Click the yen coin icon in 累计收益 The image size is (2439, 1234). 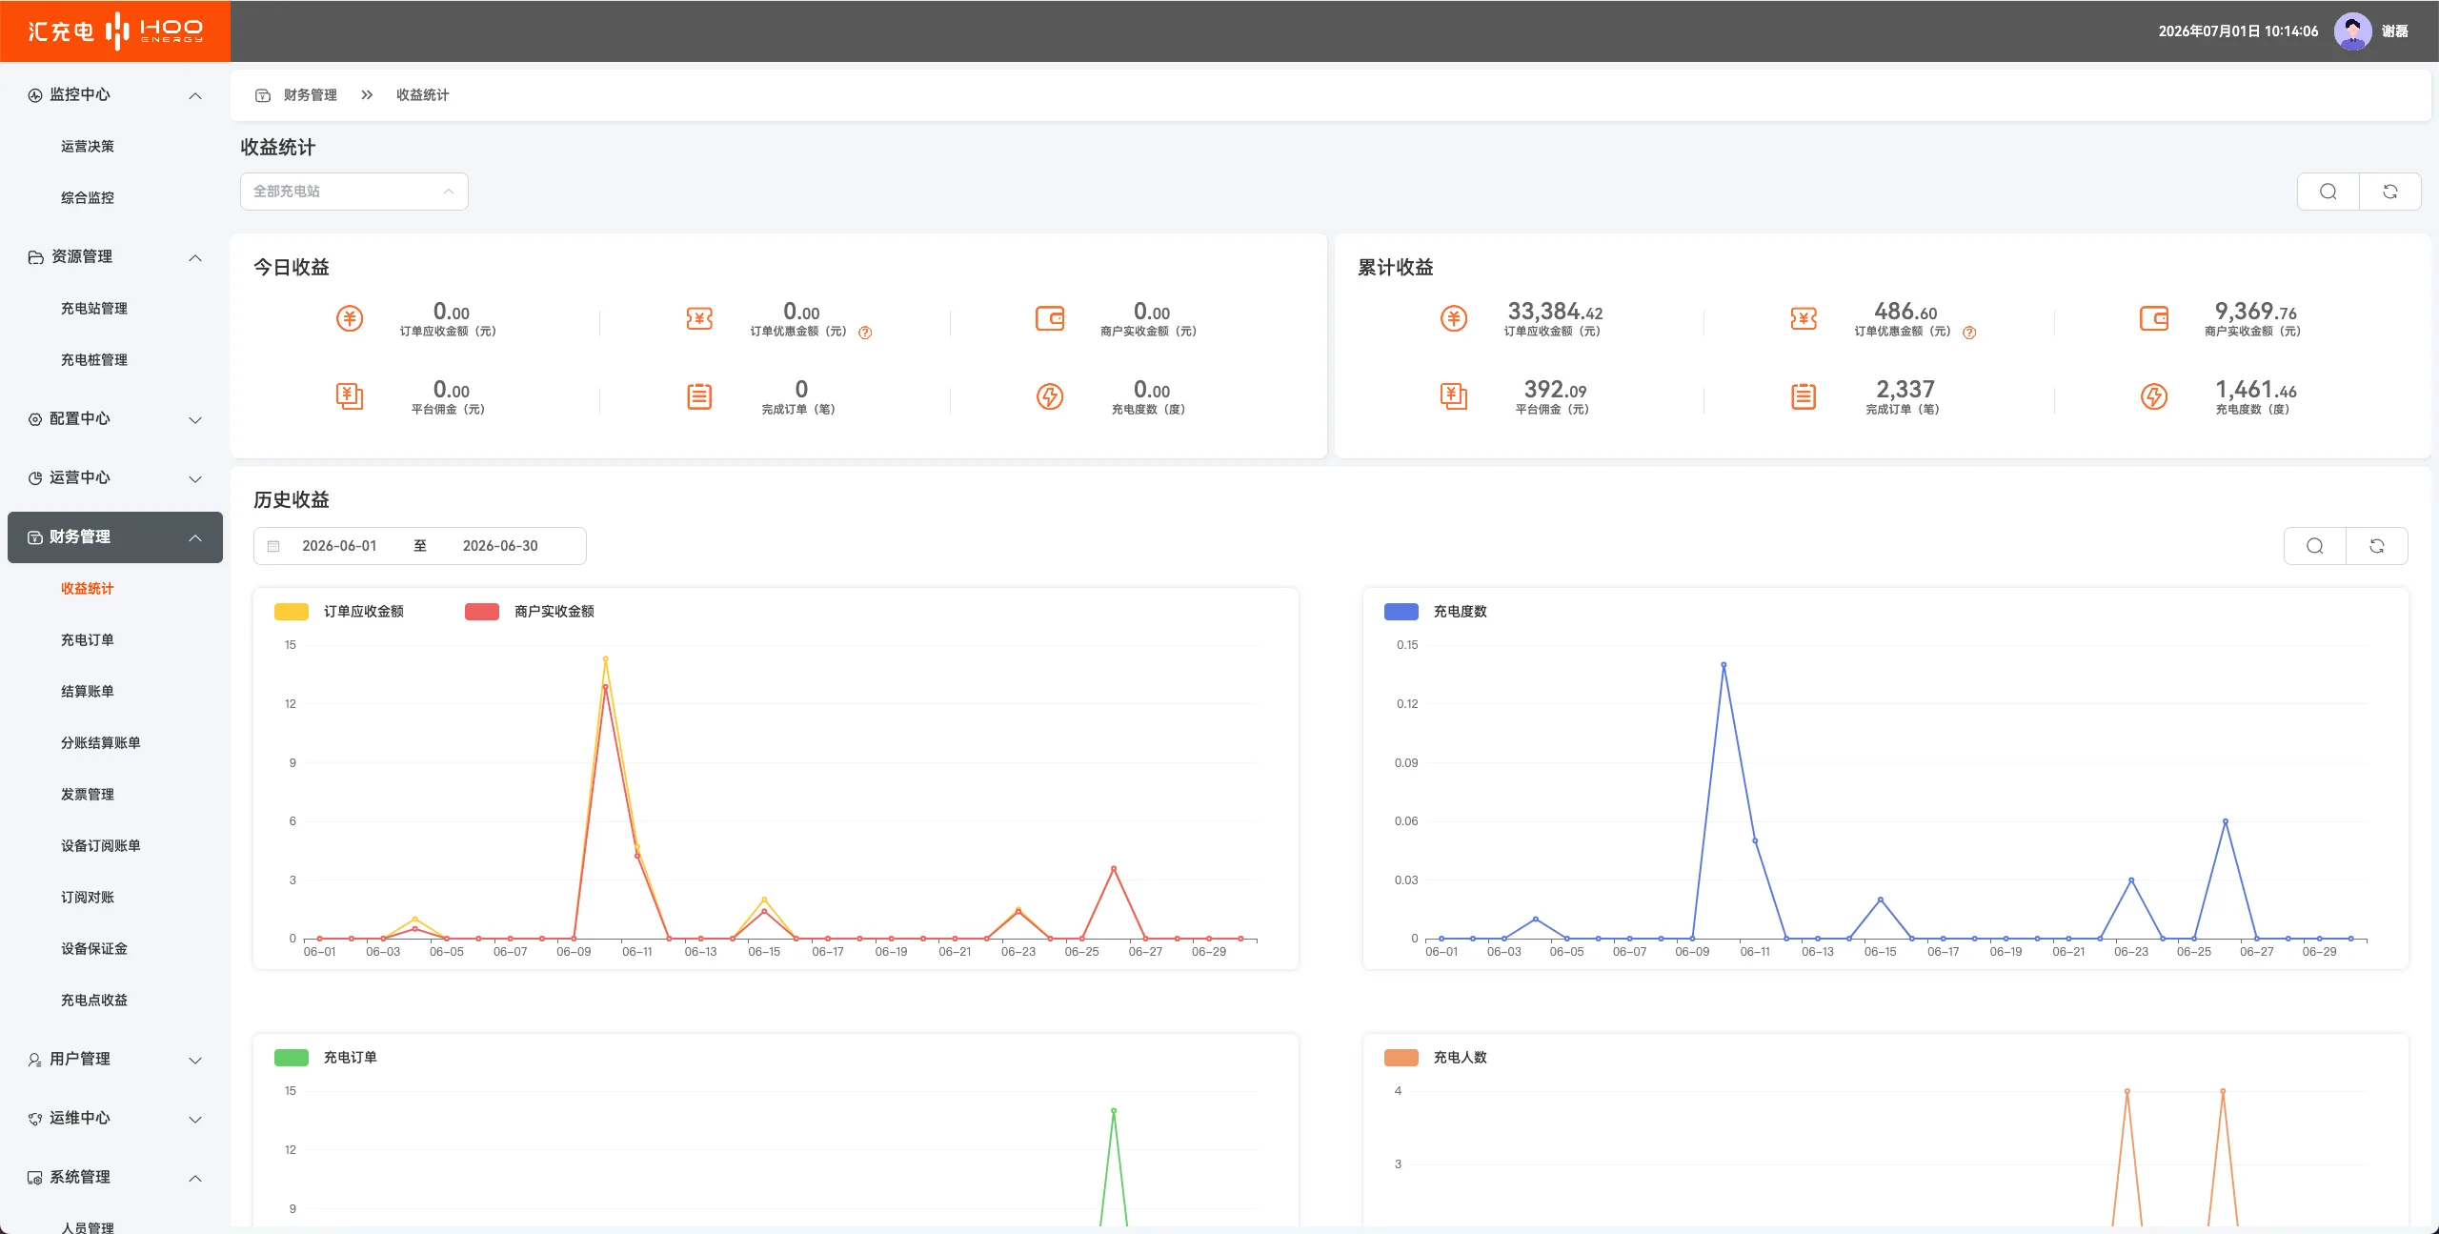1454,318
